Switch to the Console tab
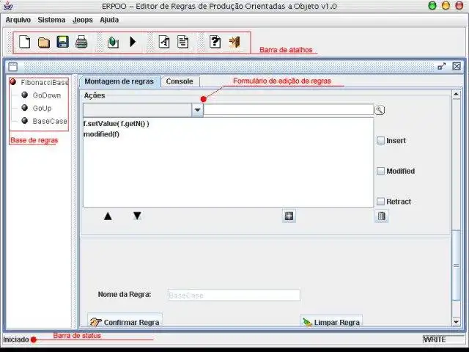Viewport: 469px width, 352px height. tap(180, 81)
